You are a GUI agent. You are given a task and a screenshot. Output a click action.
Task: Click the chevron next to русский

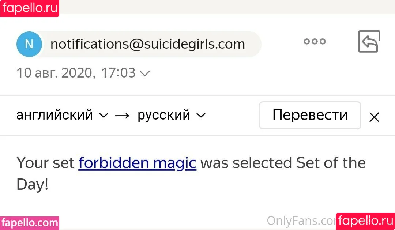pyautogui.click(x=201, y=116)
